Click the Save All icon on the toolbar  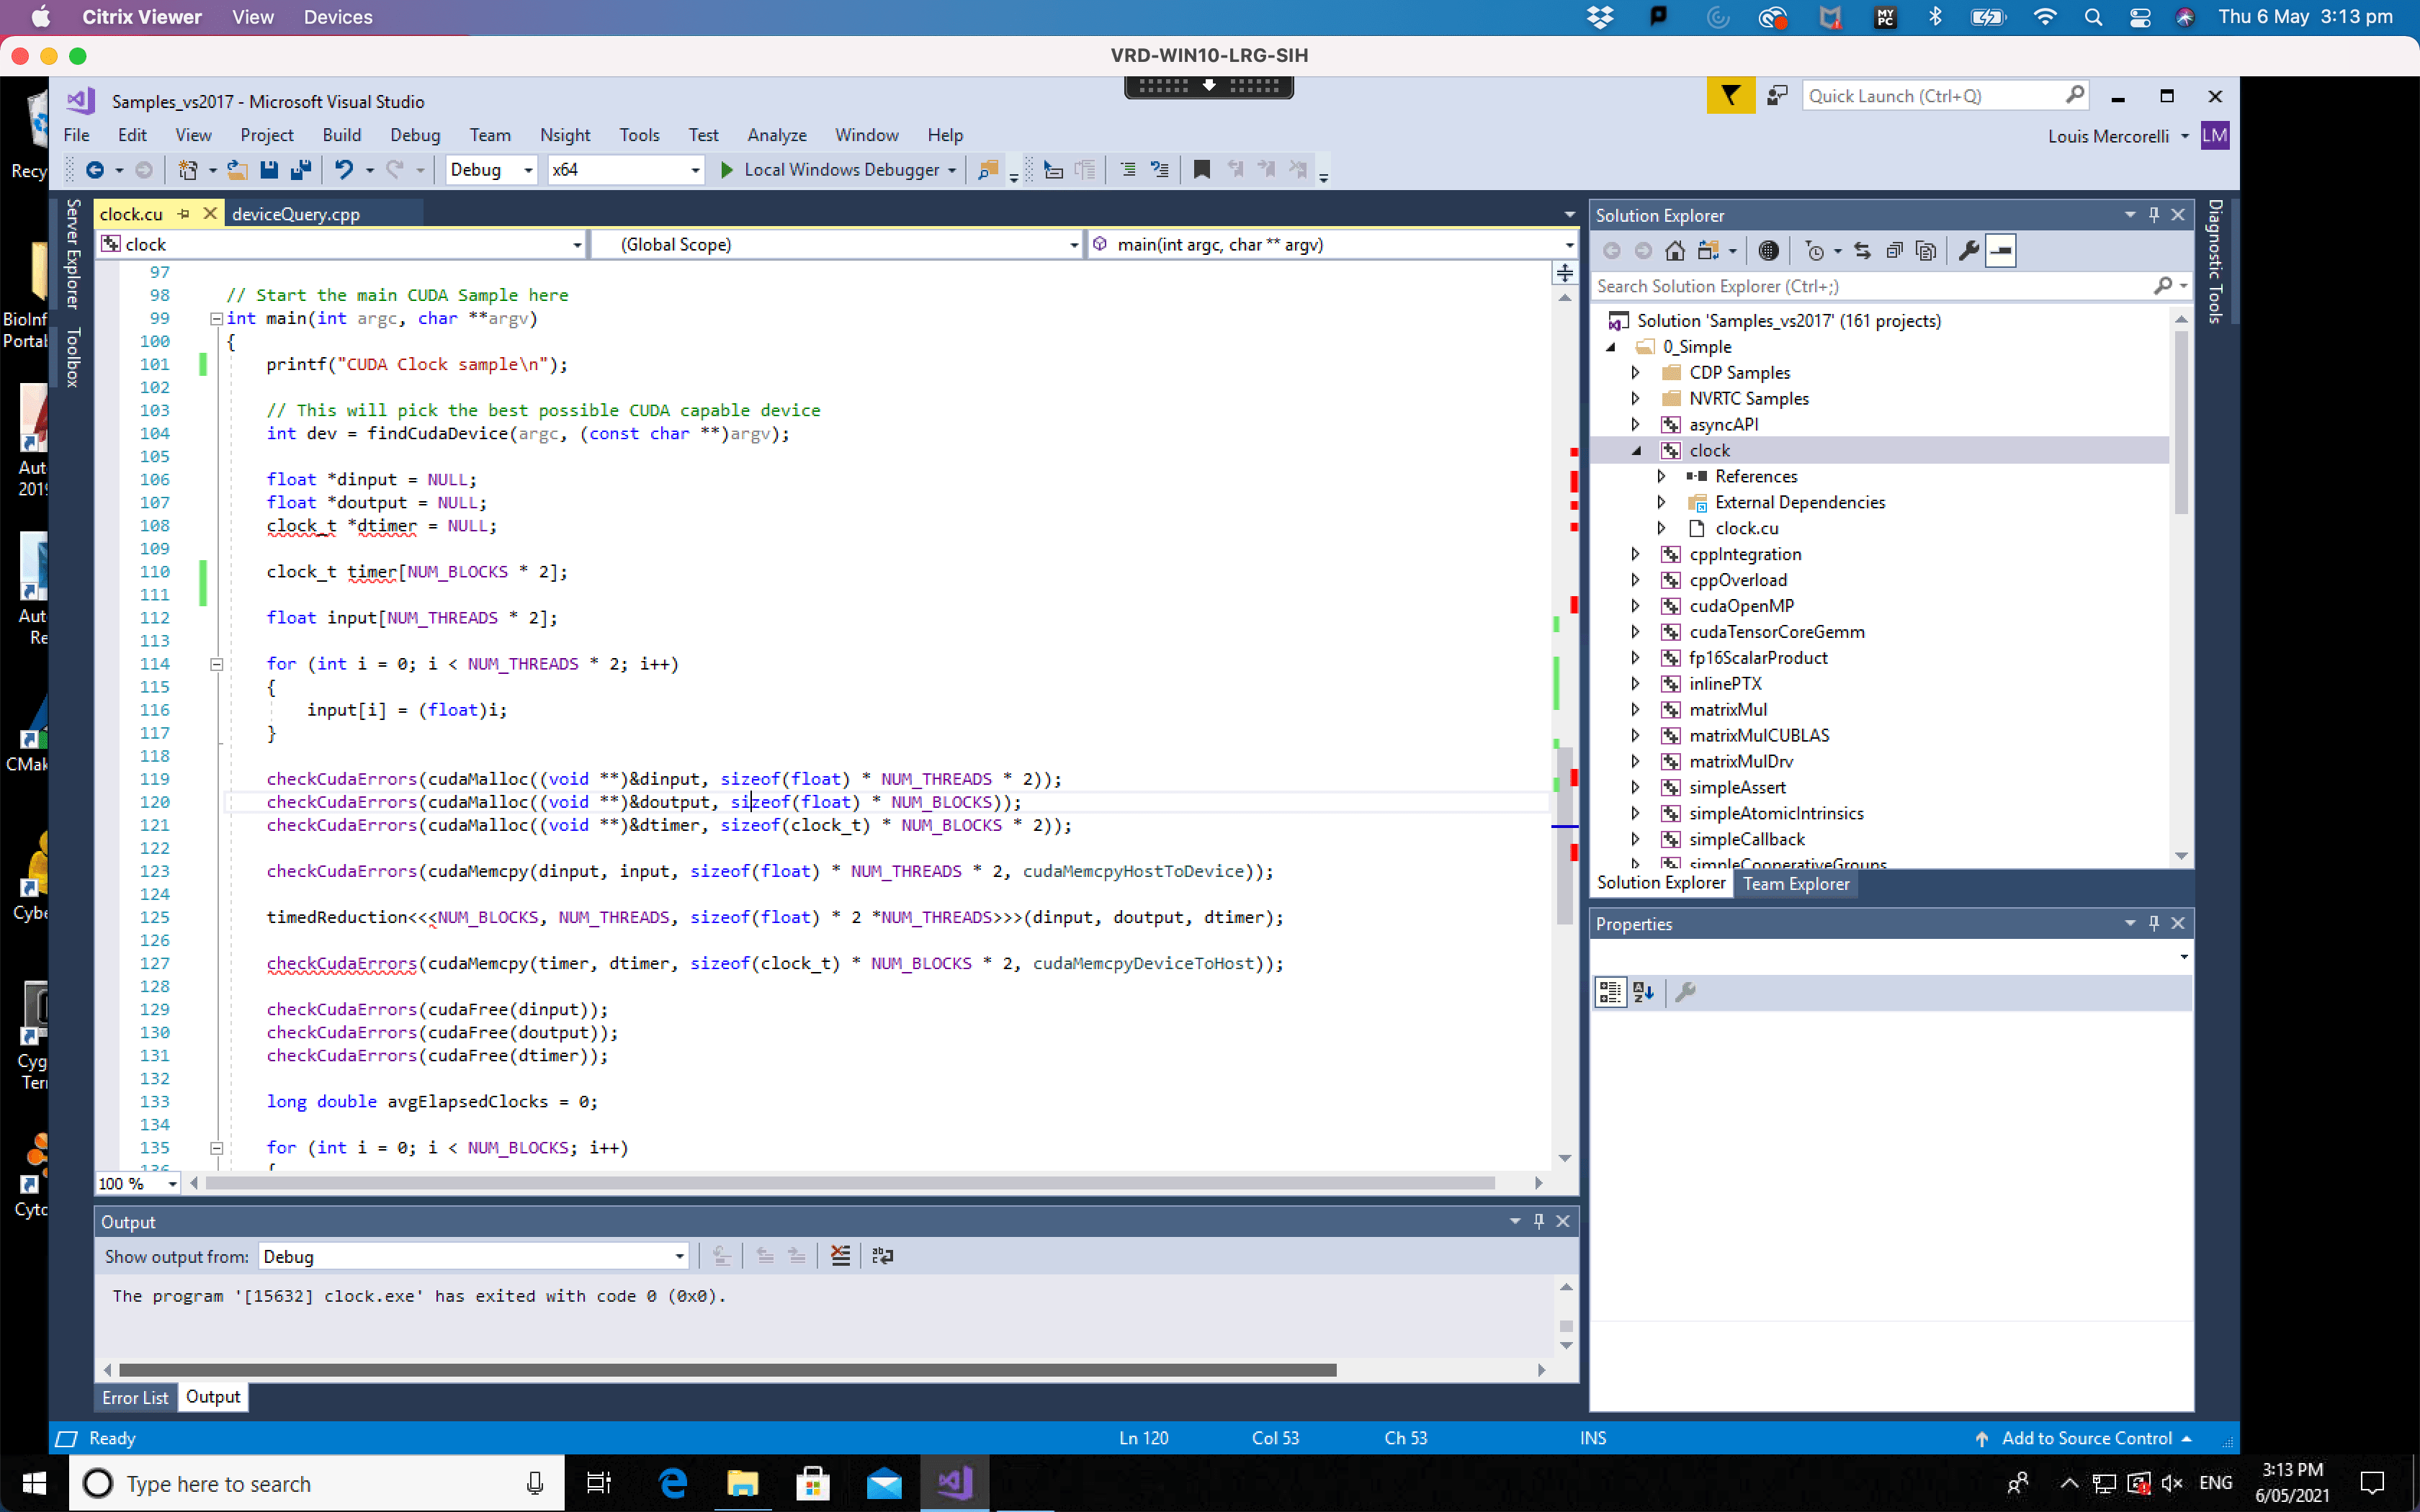pos(300,170)
